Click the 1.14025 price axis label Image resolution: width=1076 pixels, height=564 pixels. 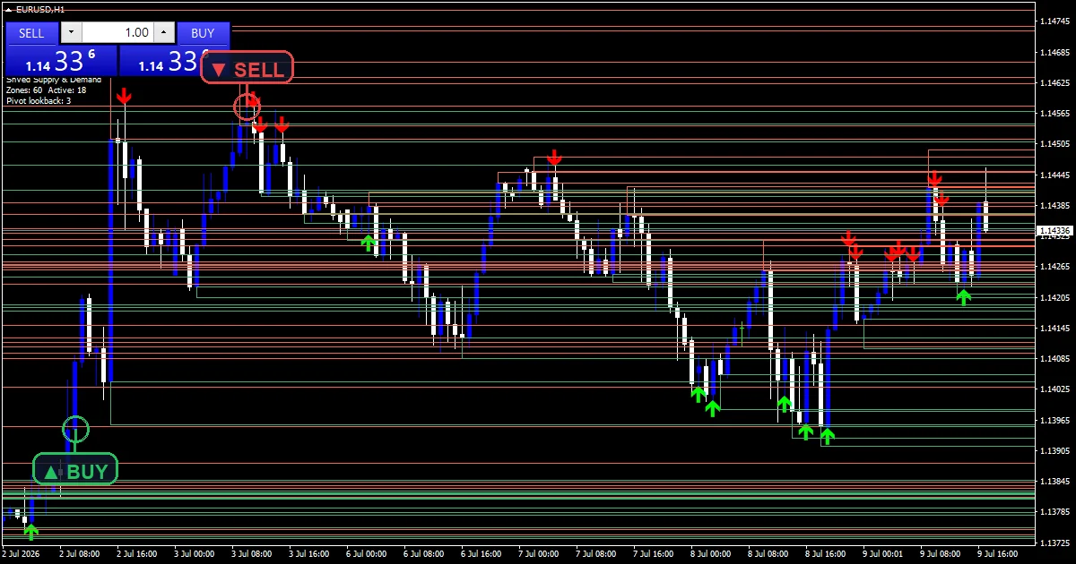pyautogui.click(x=1054, y=389)
